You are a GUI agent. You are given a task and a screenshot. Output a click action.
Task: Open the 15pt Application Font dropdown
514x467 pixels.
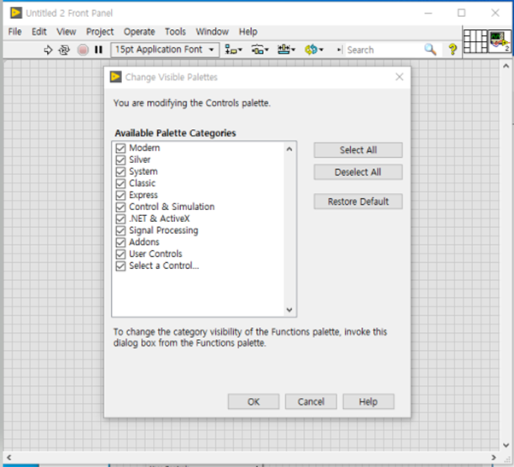coord(165,50)
